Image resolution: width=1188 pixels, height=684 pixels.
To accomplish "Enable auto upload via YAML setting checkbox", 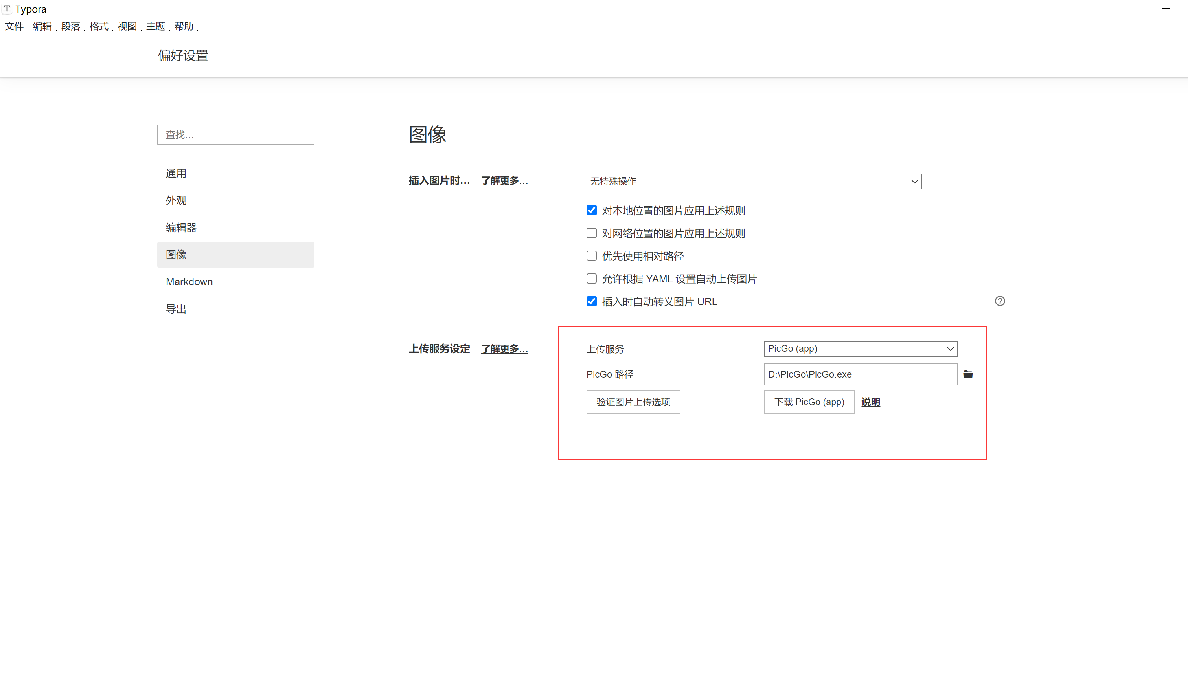I will pyautogui.click(x=591, y=279).
